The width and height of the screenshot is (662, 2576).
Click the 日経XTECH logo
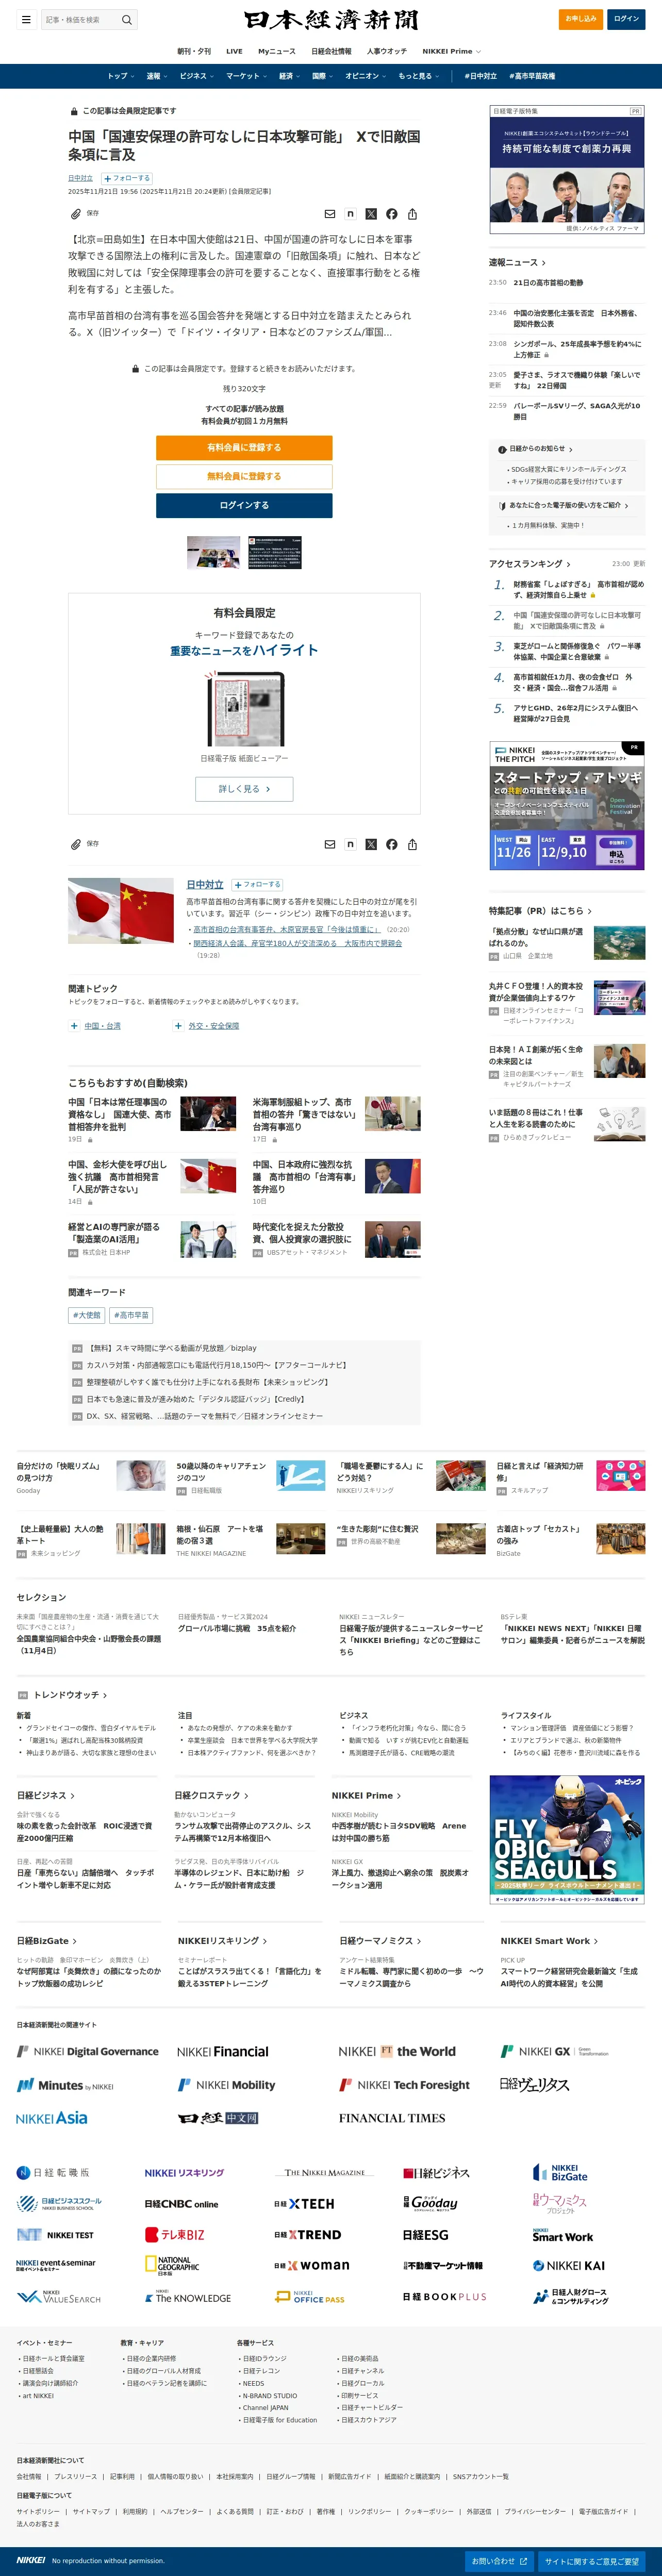point(304,2203)
